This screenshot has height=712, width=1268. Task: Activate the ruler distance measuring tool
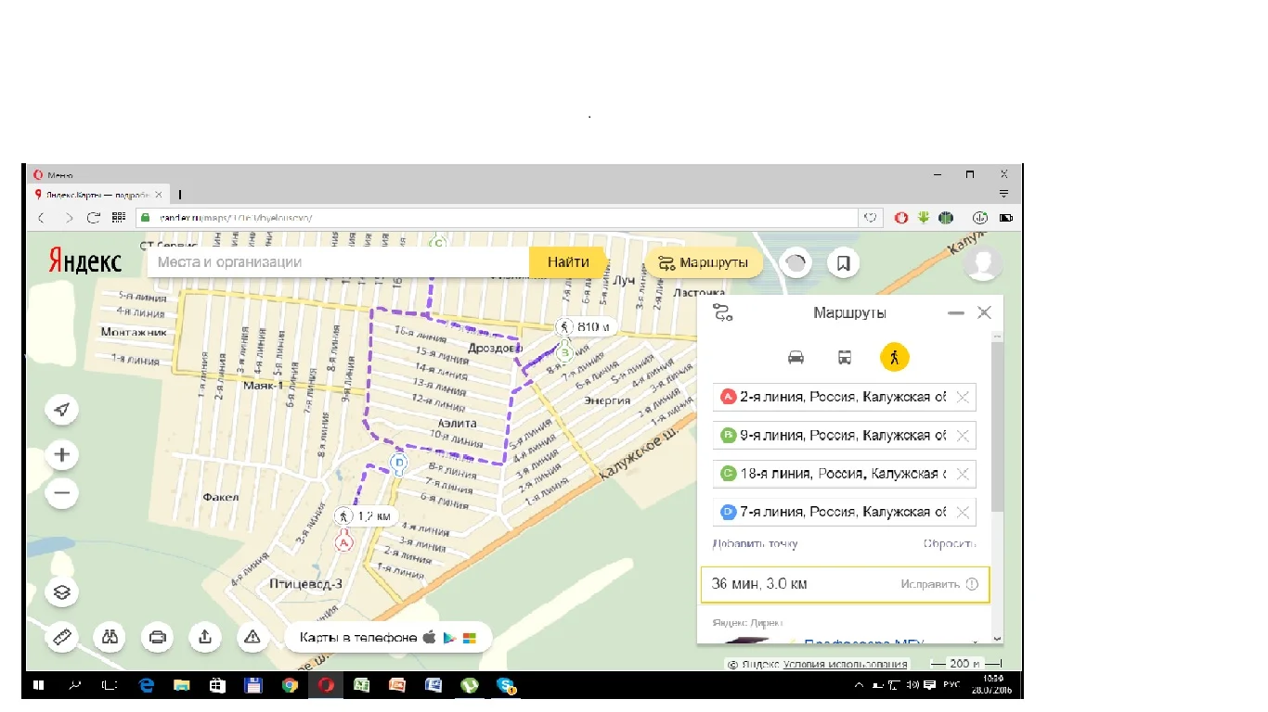(x=62, y=637)
